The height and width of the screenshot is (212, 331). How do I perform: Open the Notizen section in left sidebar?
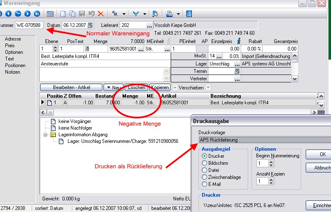tap(13, 72)
